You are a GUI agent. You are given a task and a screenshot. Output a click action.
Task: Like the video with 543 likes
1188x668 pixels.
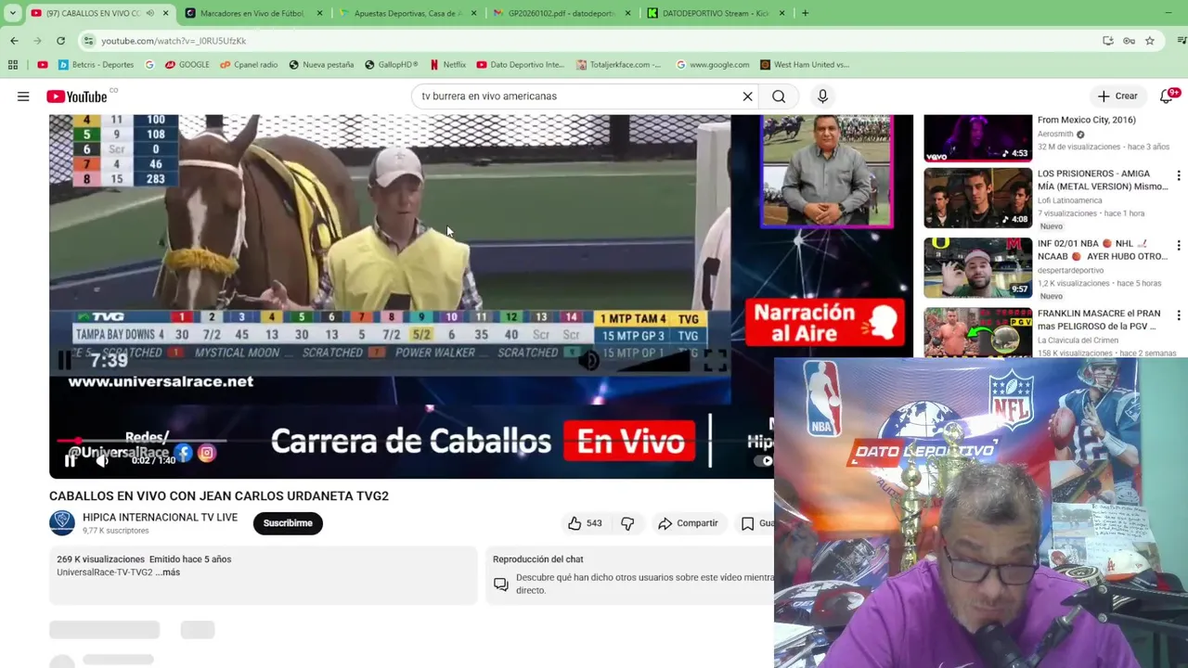click(x=585, y=523)
